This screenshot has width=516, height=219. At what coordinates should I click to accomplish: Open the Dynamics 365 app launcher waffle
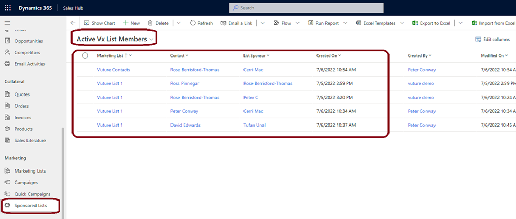click(x=7, y=8)
